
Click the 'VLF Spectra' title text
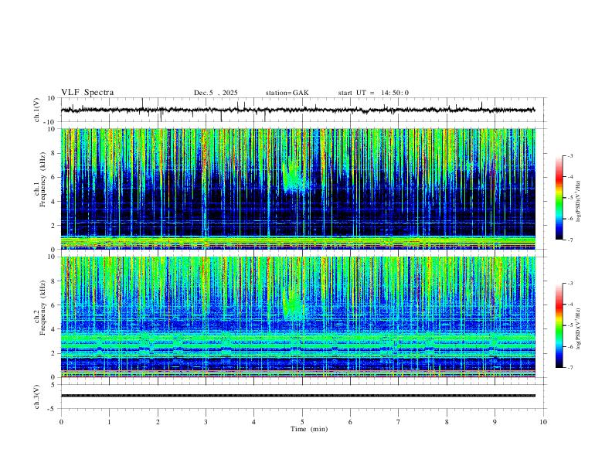tap(87, 93)
